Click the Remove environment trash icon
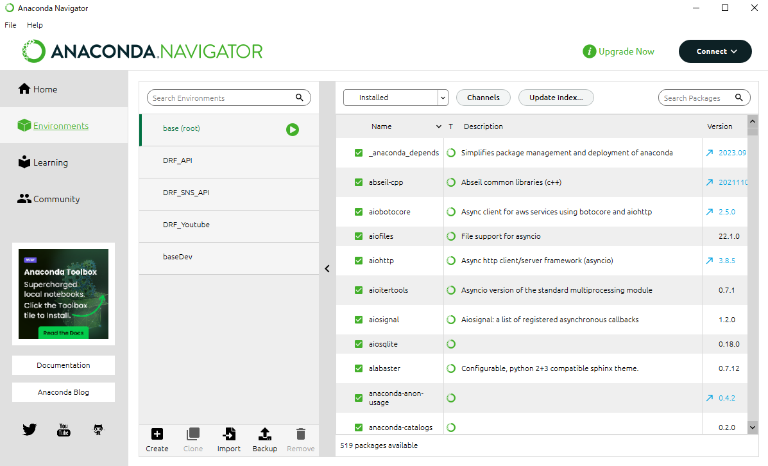 click(301, 434)
